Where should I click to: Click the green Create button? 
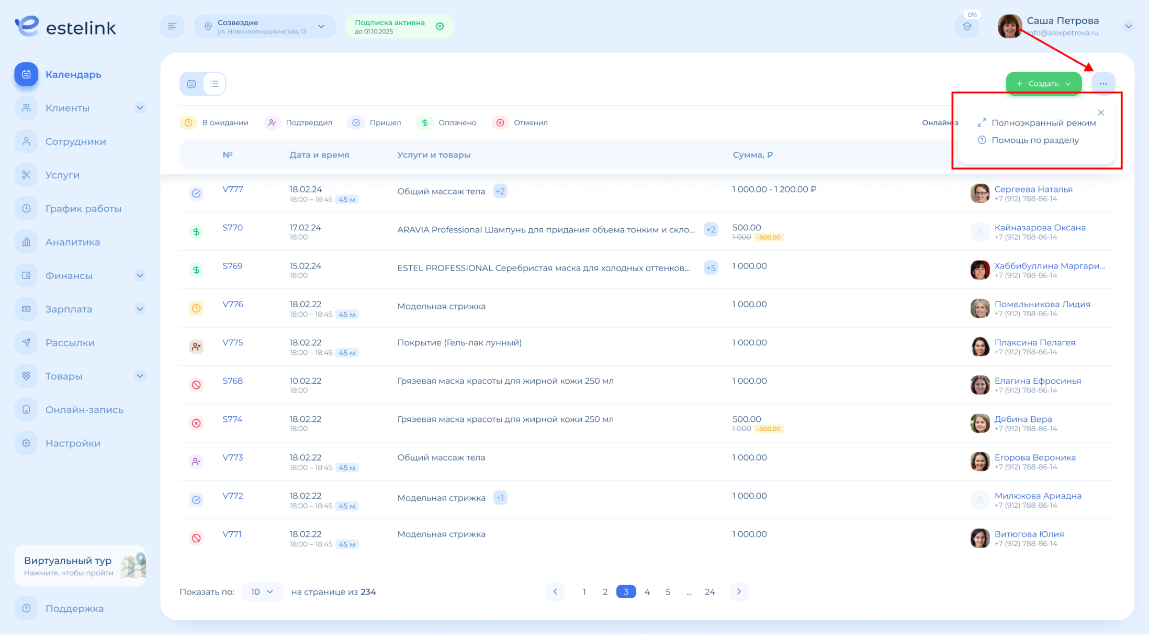pos(1043,84)
